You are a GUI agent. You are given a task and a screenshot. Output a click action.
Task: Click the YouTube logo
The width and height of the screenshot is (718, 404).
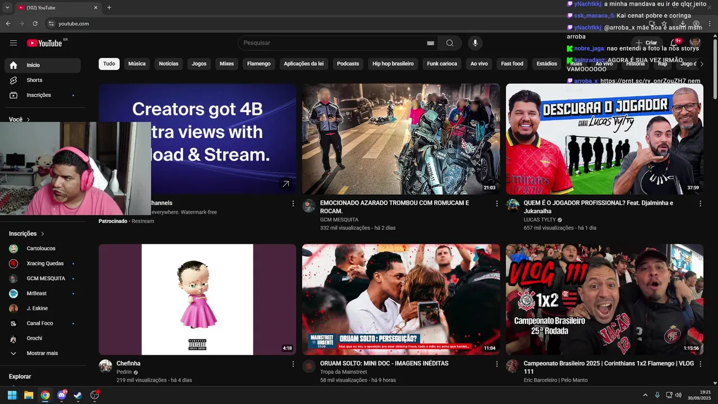tap(44, 43)
